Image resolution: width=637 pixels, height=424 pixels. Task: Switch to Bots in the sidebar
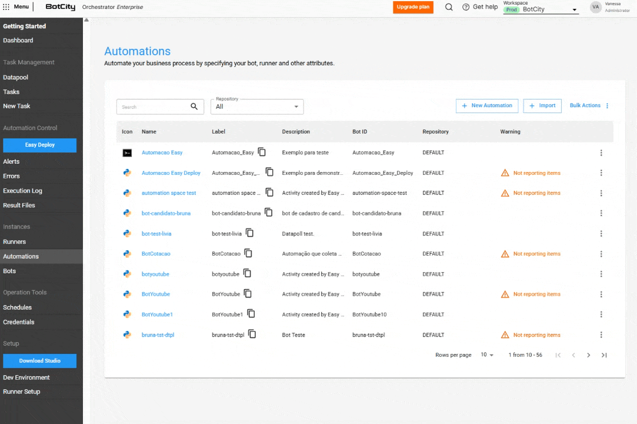pos(9,270)
